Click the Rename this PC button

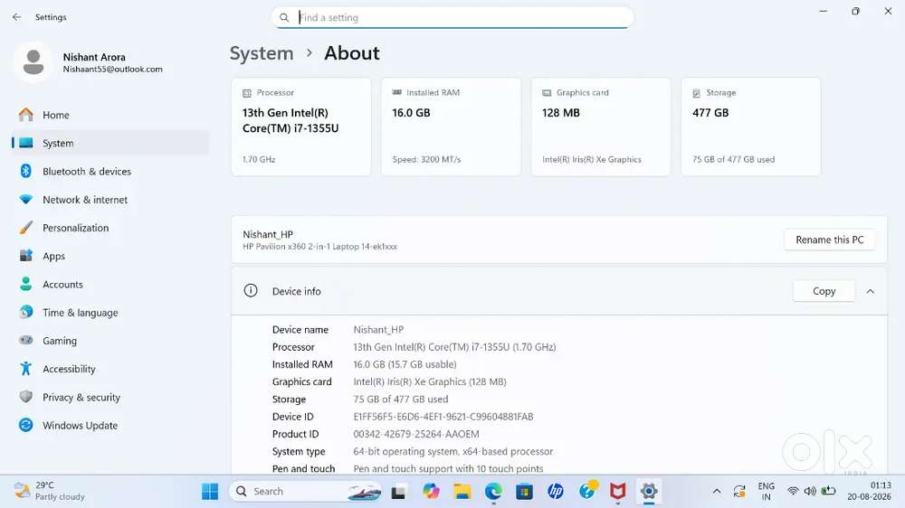[829, 240]
